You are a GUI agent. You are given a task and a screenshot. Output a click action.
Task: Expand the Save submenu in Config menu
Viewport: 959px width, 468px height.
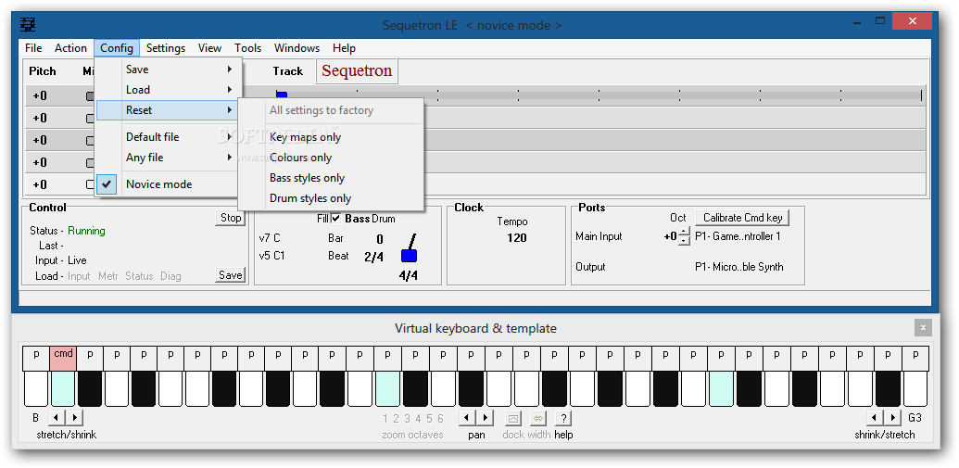pos(165,70)
